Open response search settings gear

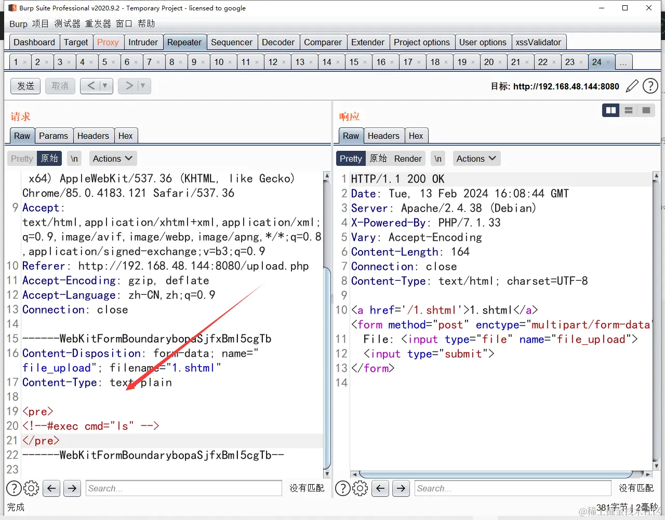click(360, 488)
